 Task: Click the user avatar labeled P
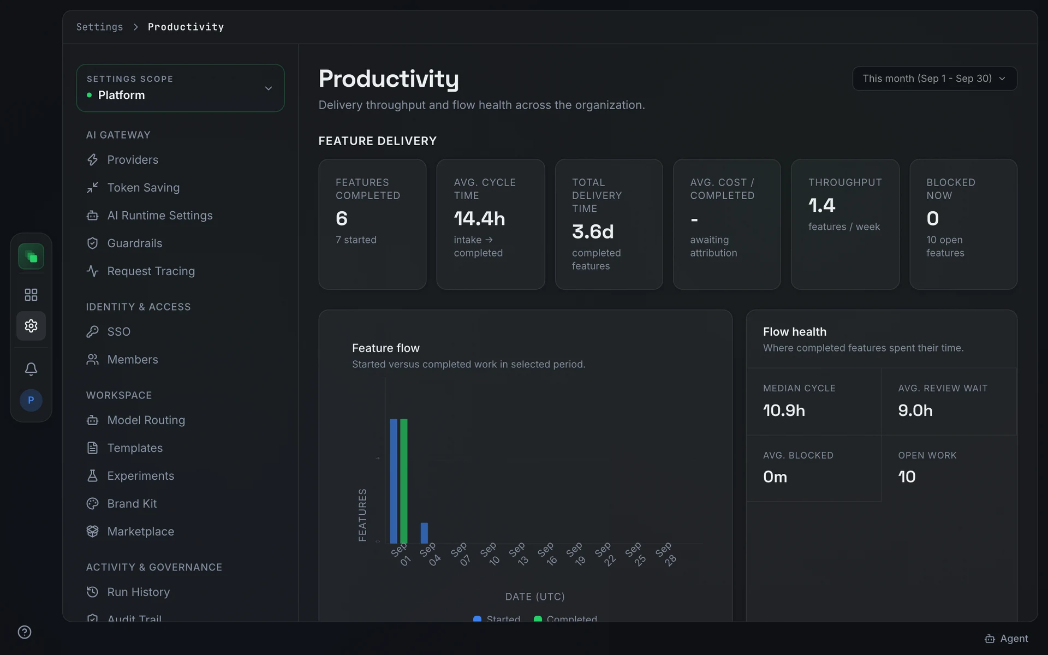pos(31,400)
